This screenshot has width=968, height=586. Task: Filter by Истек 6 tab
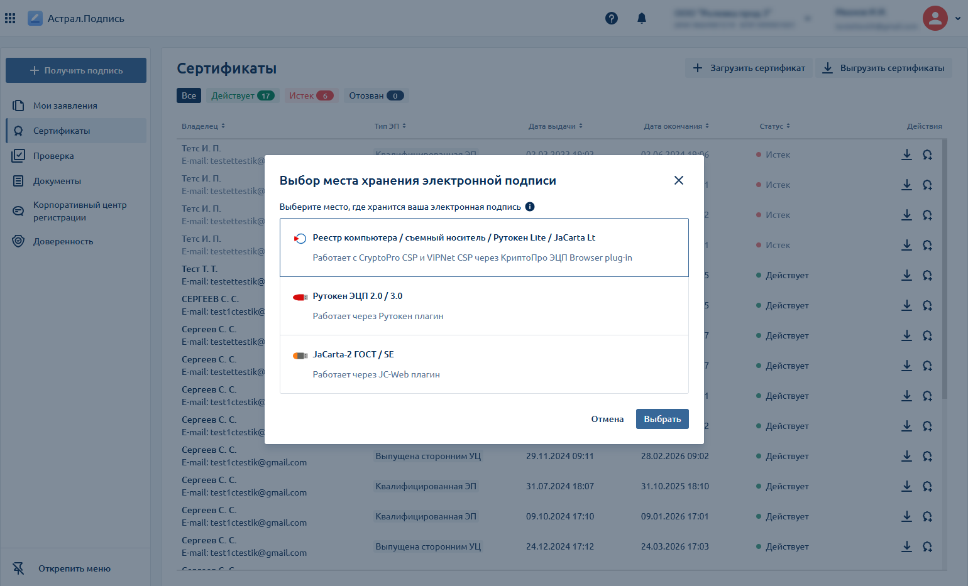coord(311,95)
